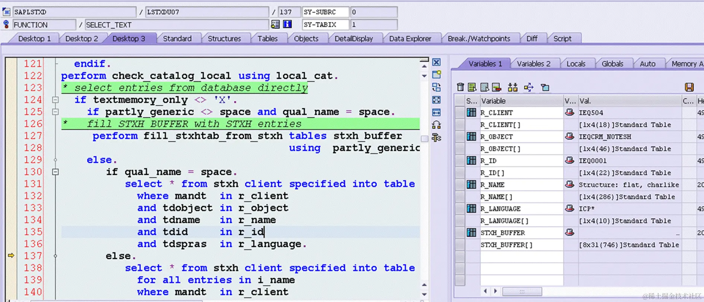The width and height of the screenshot is (704, 302).
Task: Click the swap tool icon beside line 123
Action: tap(436, 87)
